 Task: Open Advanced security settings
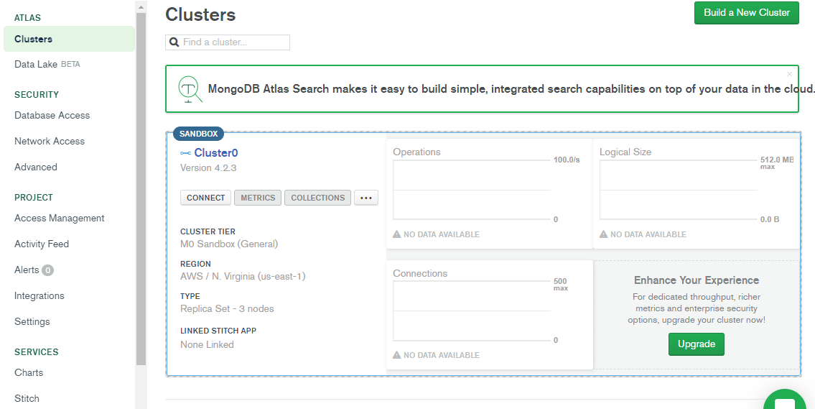36,167
